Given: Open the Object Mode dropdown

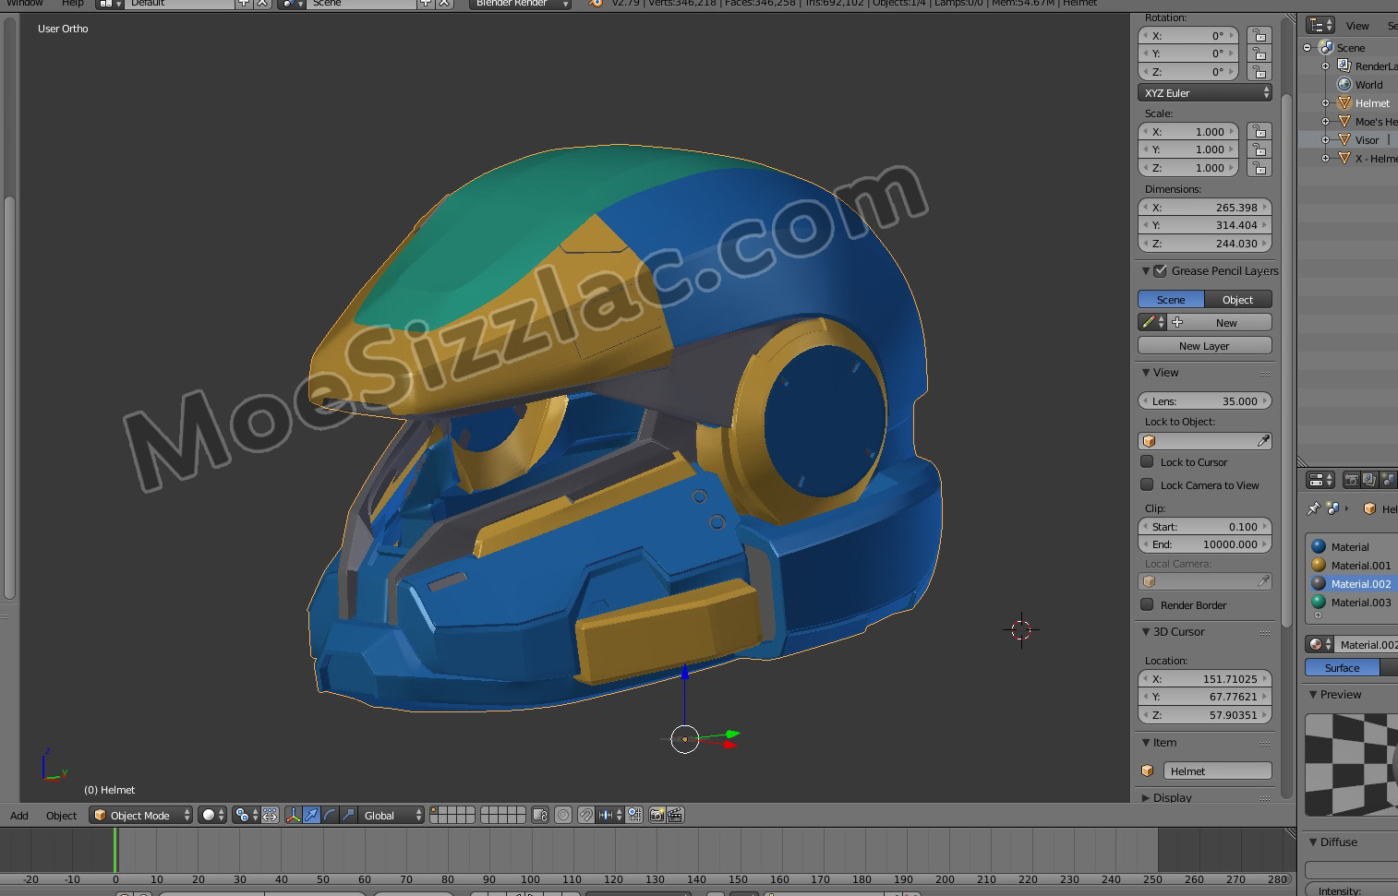Looking at the screenshot, I should (x=141, y=815).
